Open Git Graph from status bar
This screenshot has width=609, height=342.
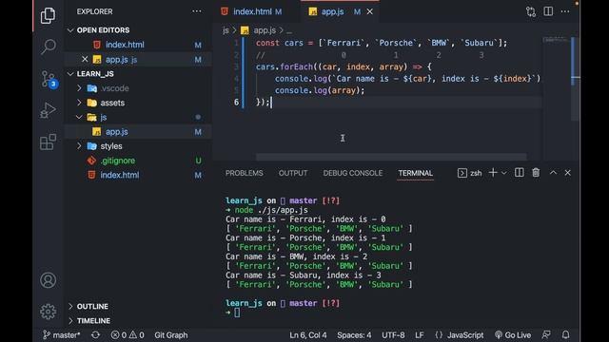[171, 334]
